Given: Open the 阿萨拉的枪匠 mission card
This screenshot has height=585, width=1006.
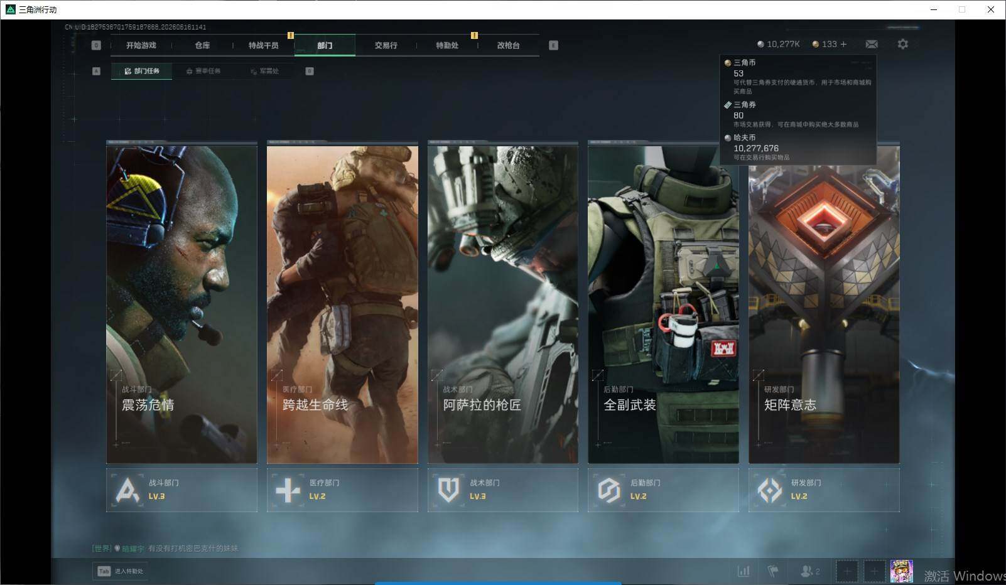Looking at the screenshot, I should (x=503, y=303).
